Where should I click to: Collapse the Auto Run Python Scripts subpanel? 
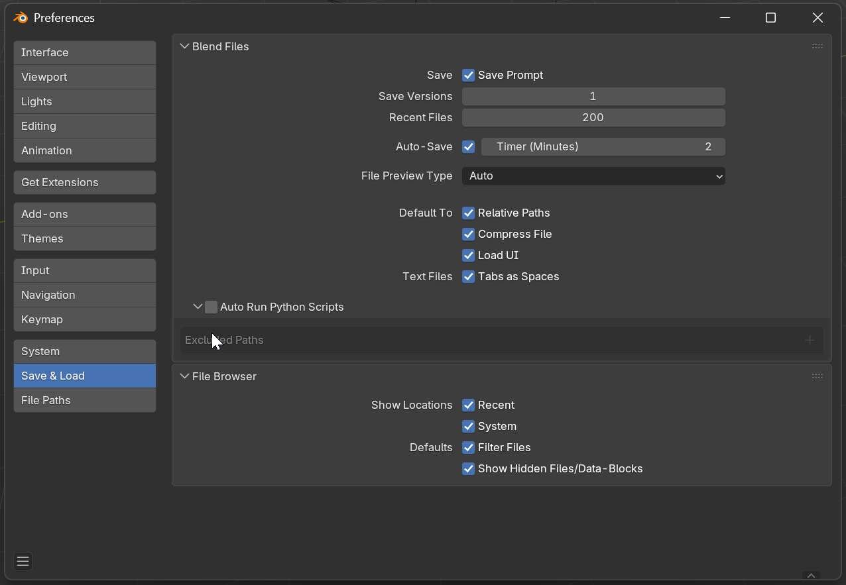(198, 307)
